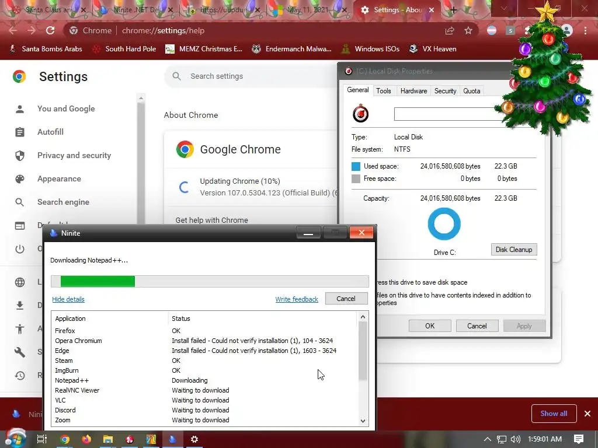Image resolution: width=598 pixels, height=448 pixels.
Task: Open the Chrome profile avatar
Action: [567, 30]
